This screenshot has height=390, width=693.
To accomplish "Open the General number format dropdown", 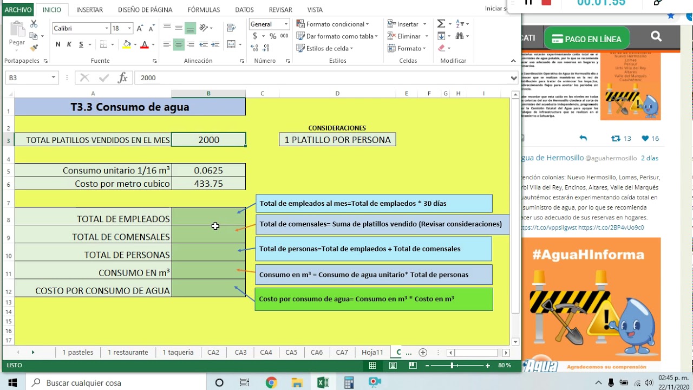I will coord(285,24).
